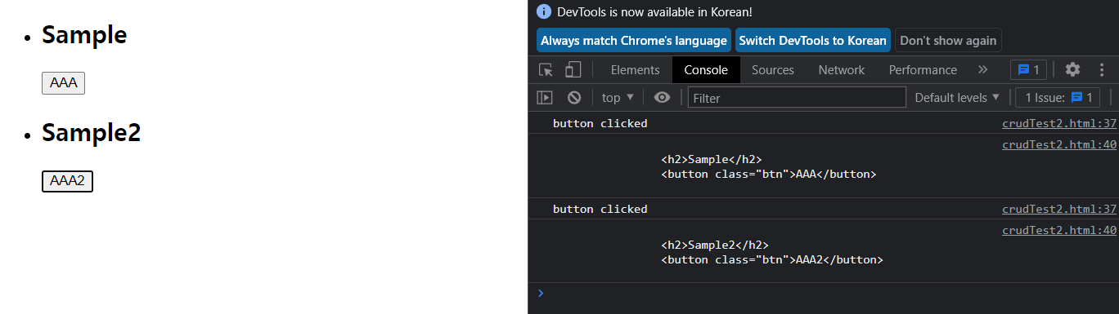1119x314 pixels.
Task: Click Always match Chrome's language button
Action: (634, 40)
